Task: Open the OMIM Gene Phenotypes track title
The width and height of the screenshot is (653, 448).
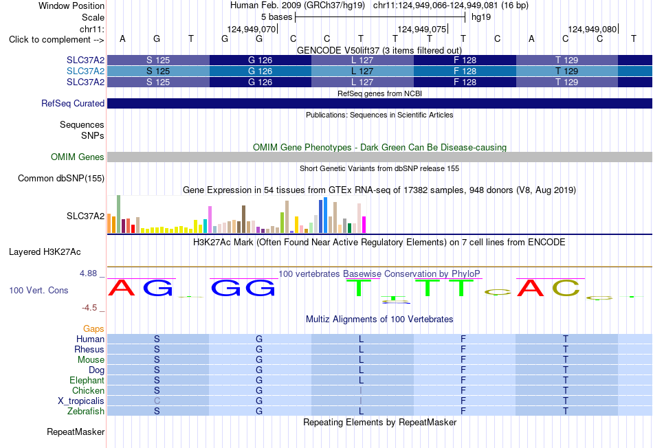Action: (x=379, y=148)
